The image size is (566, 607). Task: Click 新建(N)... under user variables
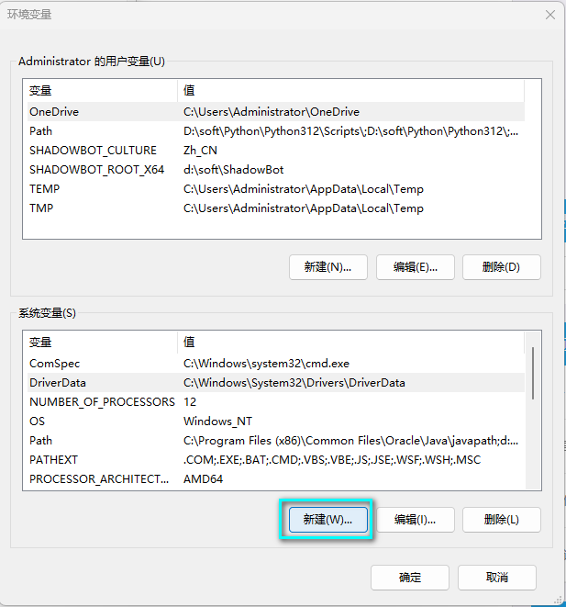[327, 267]
